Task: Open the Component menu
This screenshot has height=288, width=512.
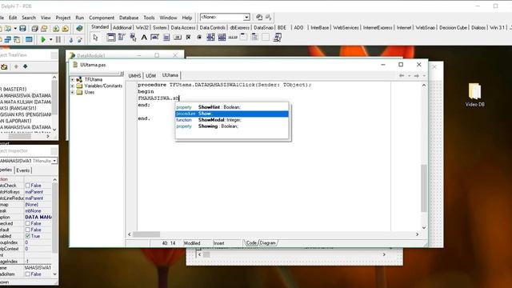Action: (x=102, y=18)
